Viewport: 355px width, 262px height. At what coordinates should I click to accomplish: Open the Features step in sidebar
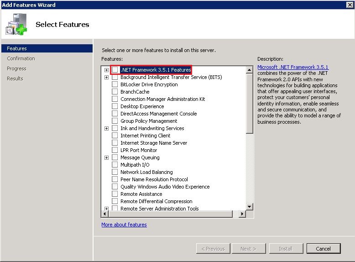(x=47, y=48)
